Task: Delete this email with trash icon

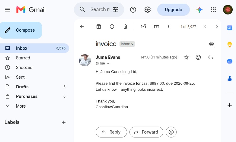Action: click(125, 27)
